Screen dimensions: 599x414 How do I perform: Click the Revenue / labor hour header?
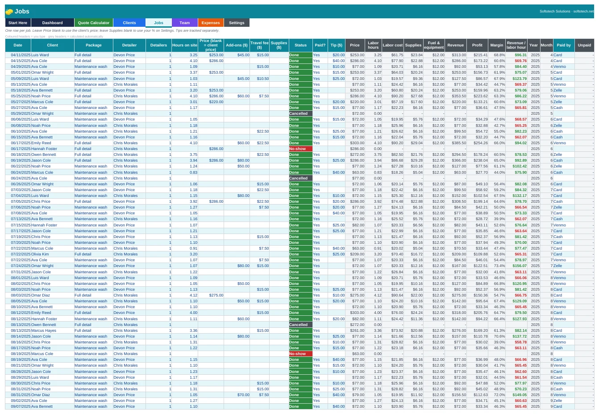(x=516, y=45)
